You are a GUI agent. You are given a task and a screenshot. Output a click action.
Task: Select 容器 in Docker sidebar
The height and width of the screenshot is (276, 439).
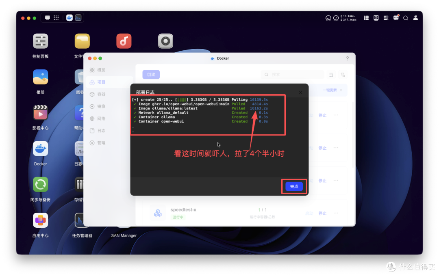click(x=109, y=94)
